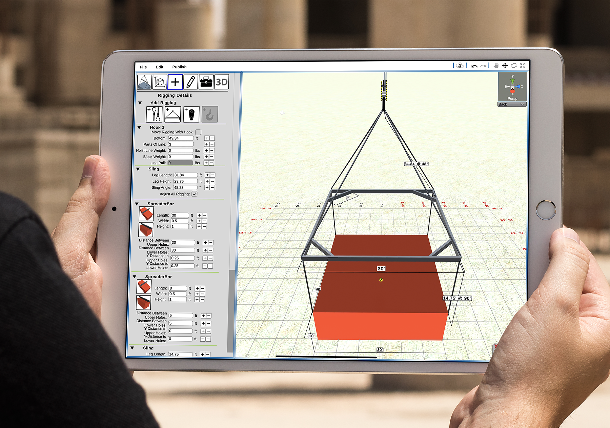The image size is (610, 428).
Task: Collapse the Hook 1 section
Action: [139, 127]
